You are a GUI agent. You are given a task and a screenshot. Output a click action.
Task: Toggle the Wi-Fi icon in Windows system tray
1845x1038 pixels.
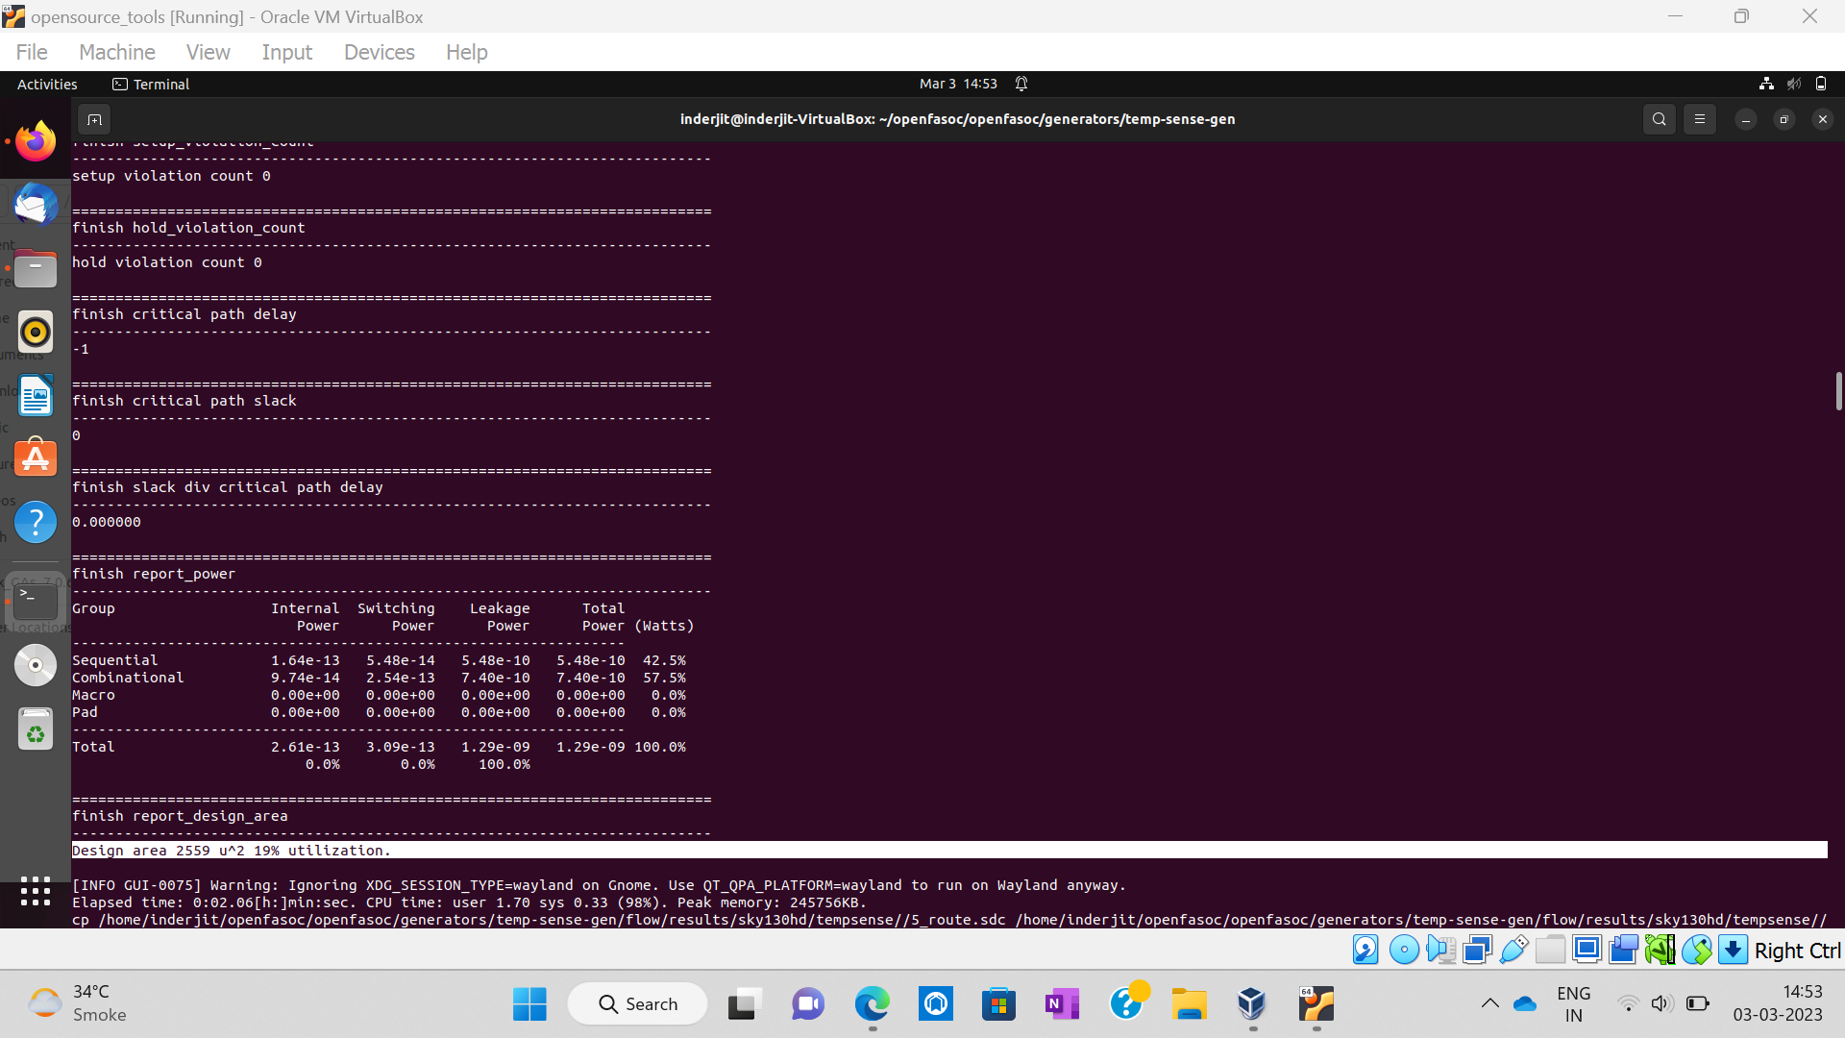1628,1003
